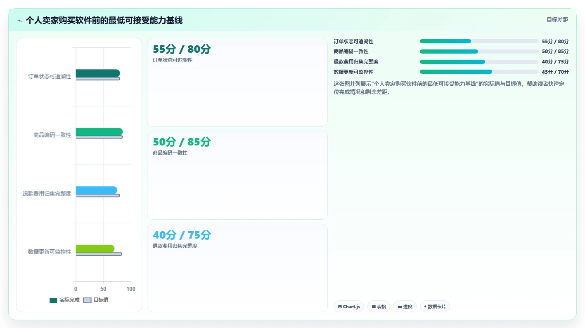The width and height of the screenshot is (585, 328).
Task: Click the dark green 订单状态可追溯性 chart bar
Action: click(98, 73)
